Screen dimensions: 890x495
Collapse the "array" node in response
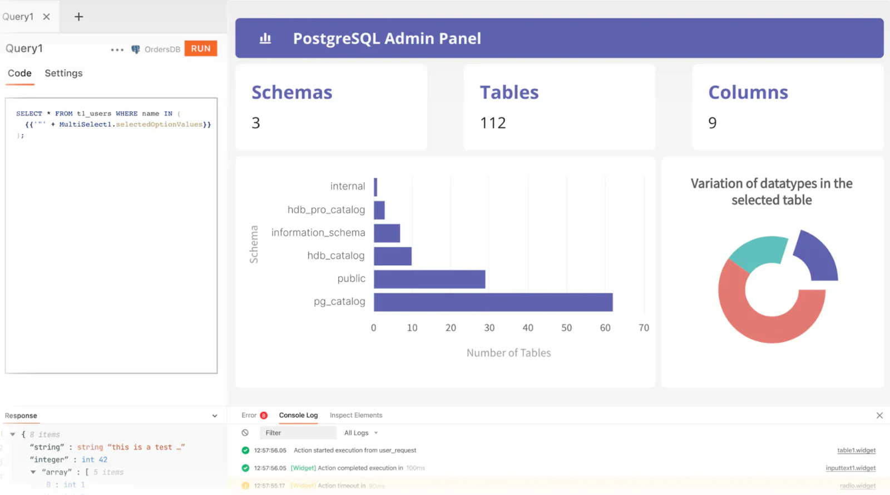click(33, 472)
